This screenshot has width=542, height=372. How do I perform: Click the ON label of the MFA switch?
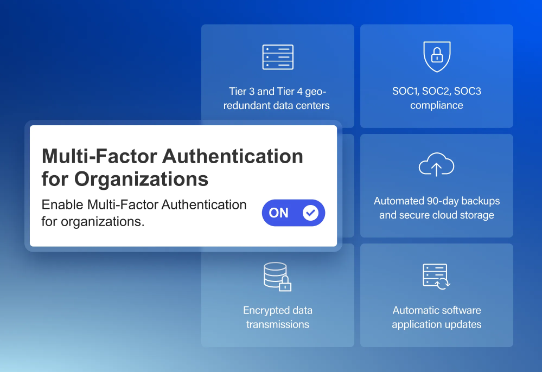279,213
